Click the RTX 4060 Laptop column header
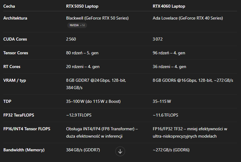This screenshot has width=241, height=162. click(x=169, y=6)
